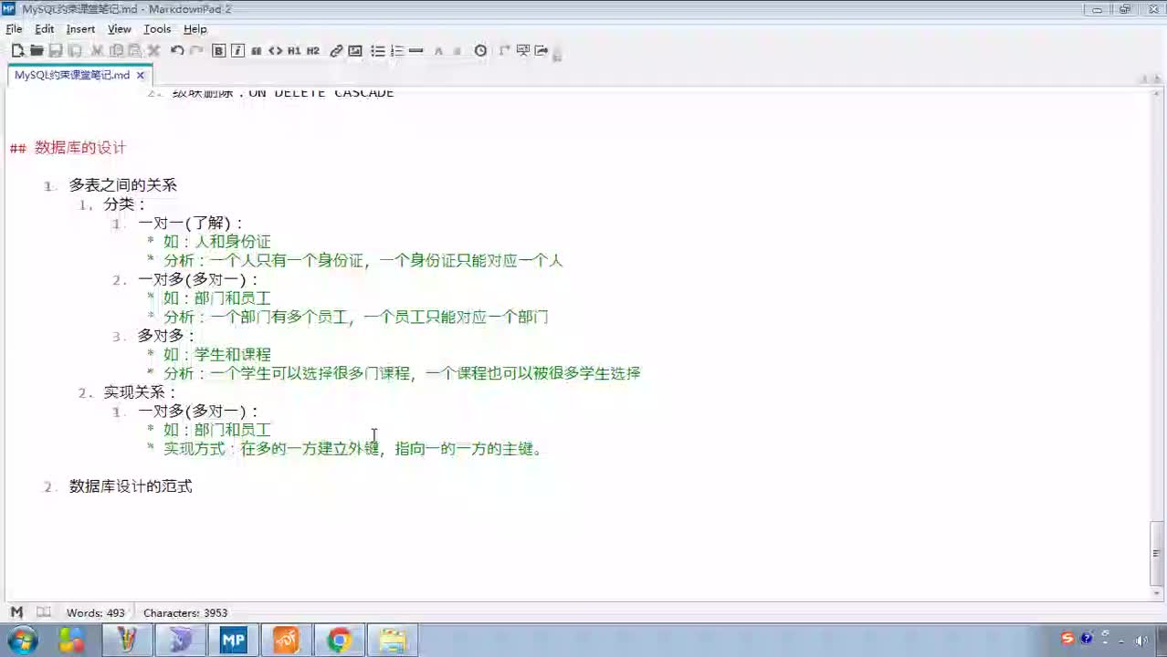The image size is (1167, 657).
Task: Open the Windows Start menu
Action: click(21, 641)
